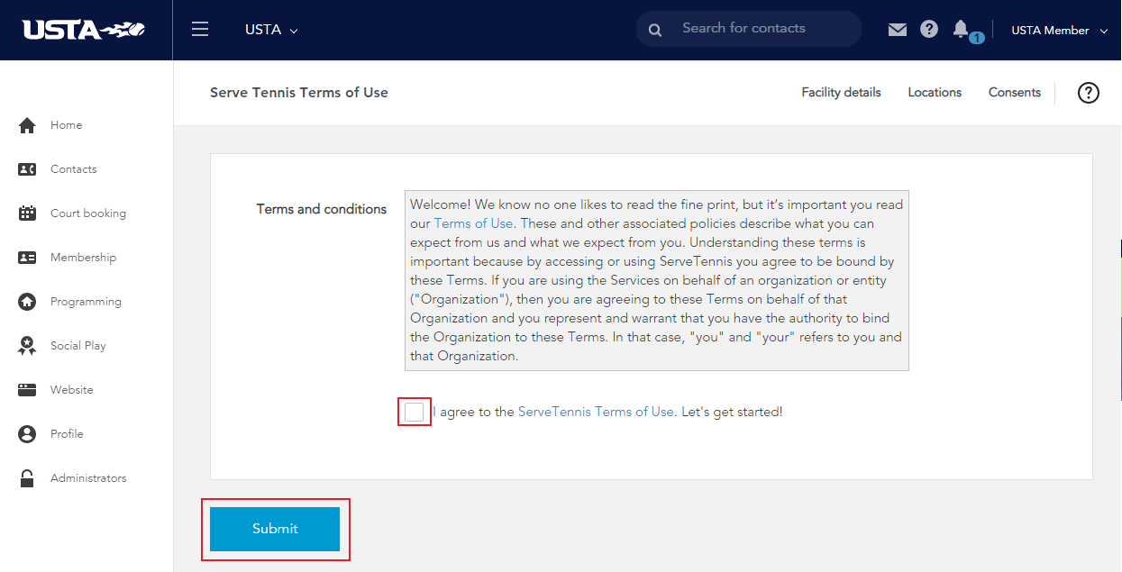Click the Search for contacts field
The image size is (1122, 572).
[x=749, y=29]
